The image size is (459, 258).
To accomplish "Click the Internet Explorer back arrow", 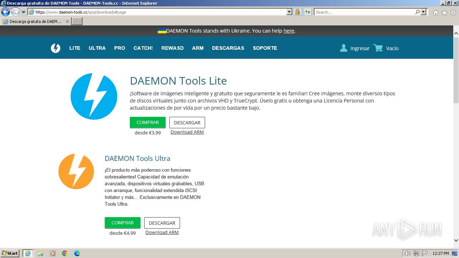I will [5, 12].
